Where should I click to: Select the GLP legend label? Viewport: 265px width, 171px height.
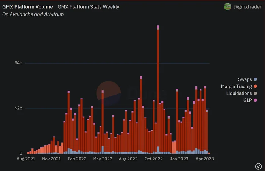(x=248, y=100)
